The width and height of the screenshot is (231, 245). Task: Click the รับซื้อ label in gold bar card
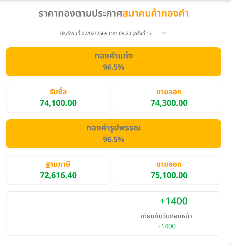pos(58,92)
